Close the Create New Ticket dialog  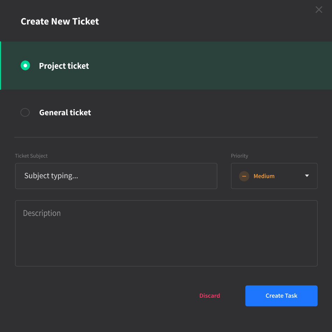[319, 10]
